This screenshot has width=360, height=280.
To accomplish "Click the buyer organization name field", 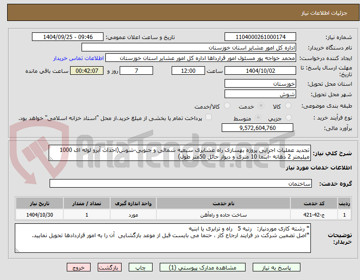I will [189, 48].
